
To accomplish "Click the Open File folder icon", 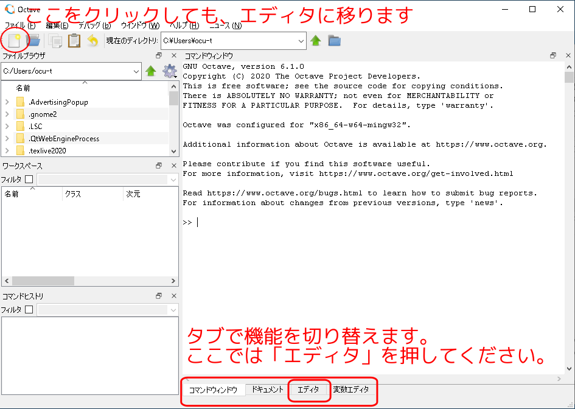I will click(x=33, y=41).
